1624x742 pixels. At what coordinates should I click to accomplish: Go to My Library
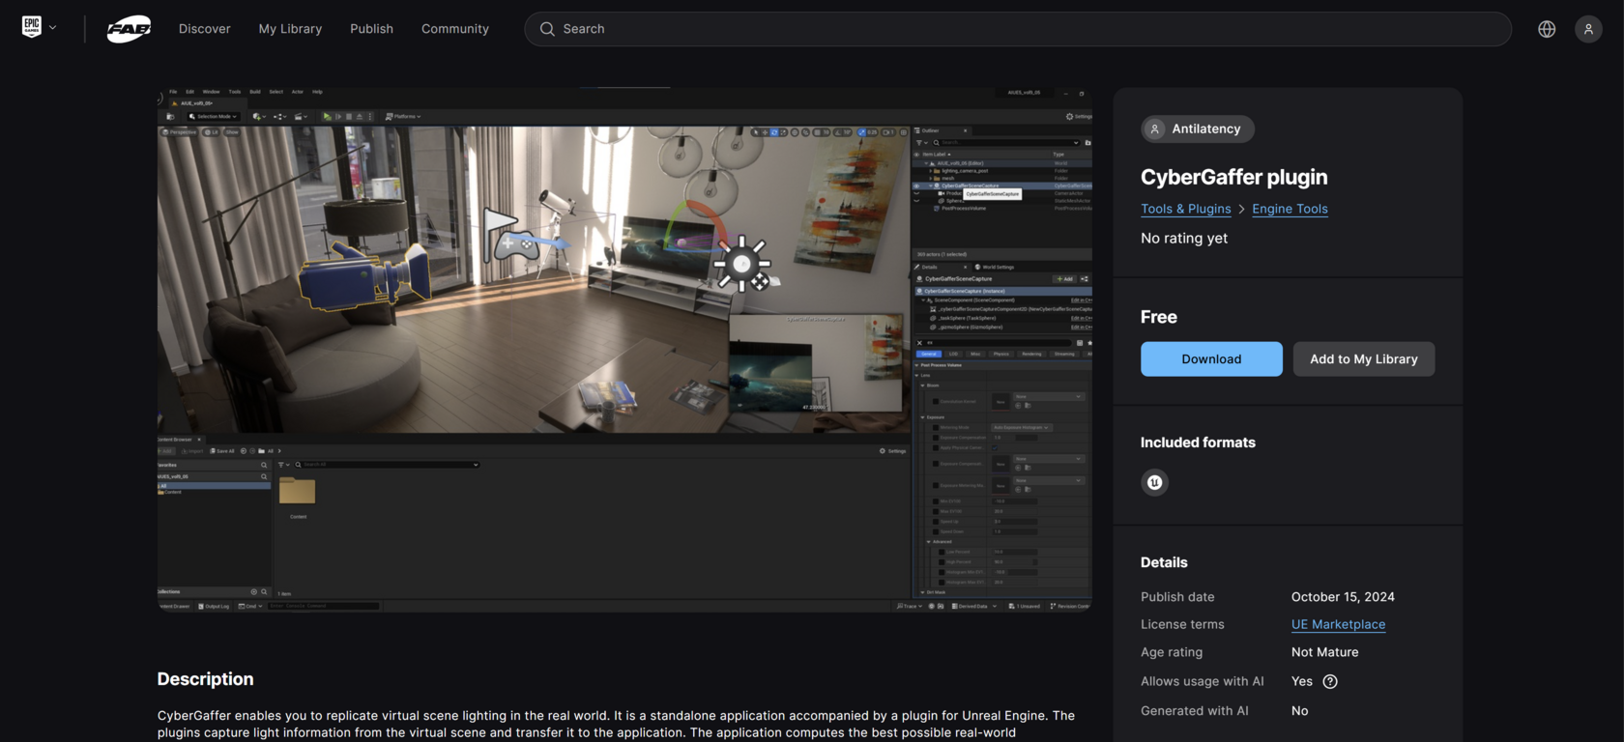tap(290, 29)
